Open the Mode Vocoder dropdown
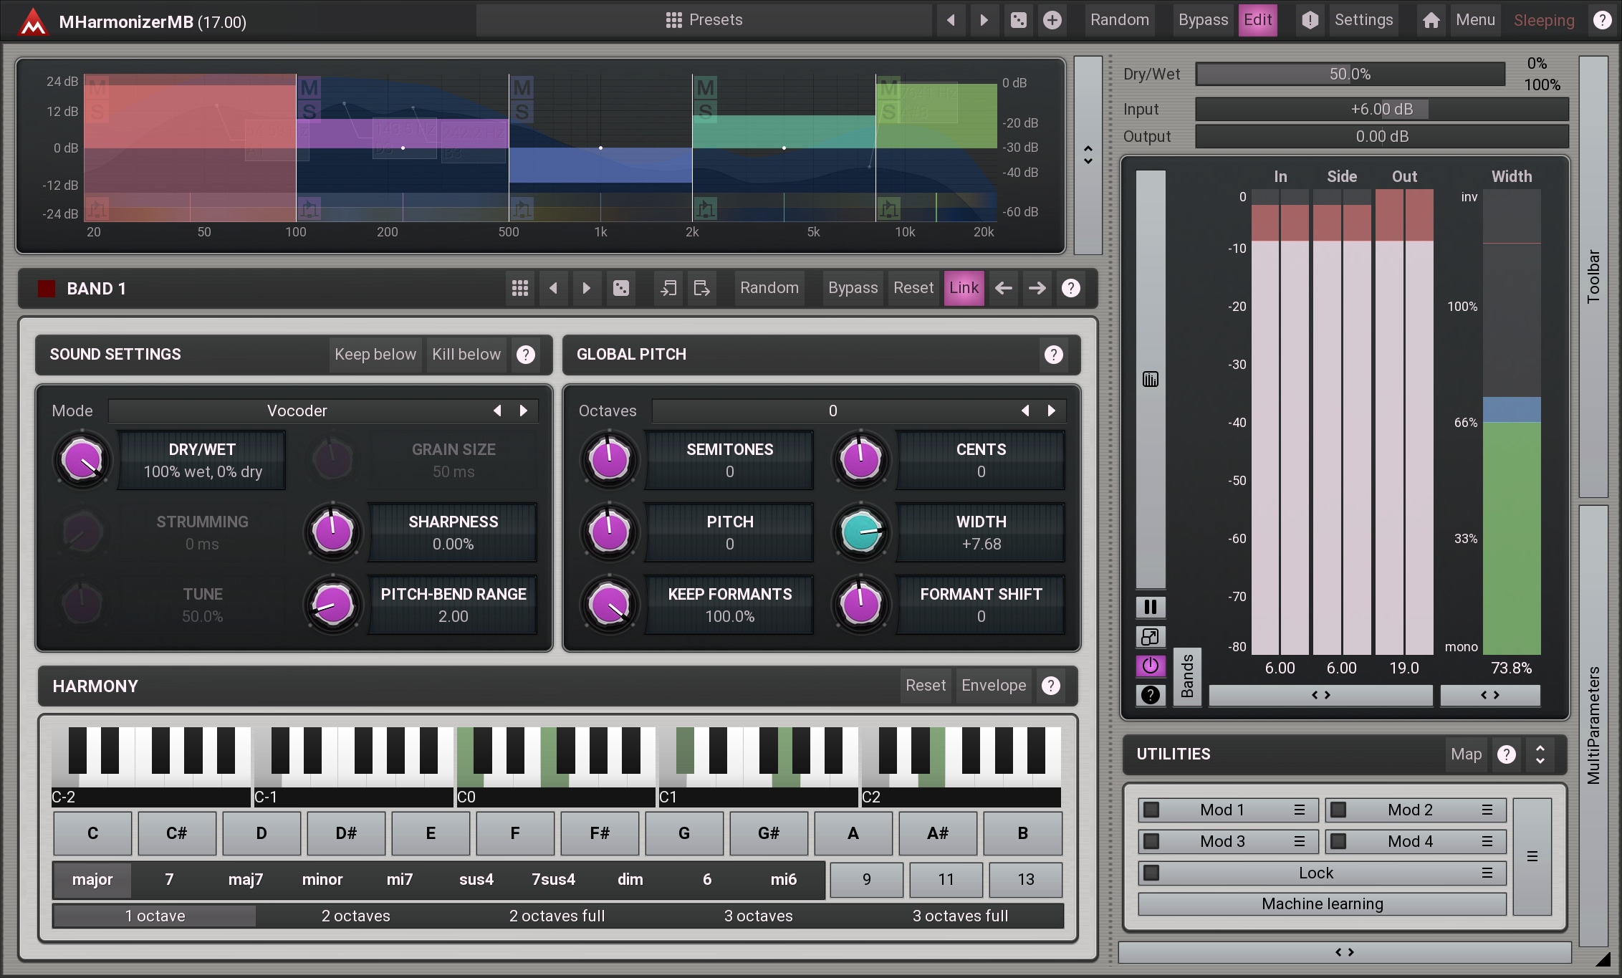The height and width of the screenshot is (978, 1622). (x=297, y=411)
